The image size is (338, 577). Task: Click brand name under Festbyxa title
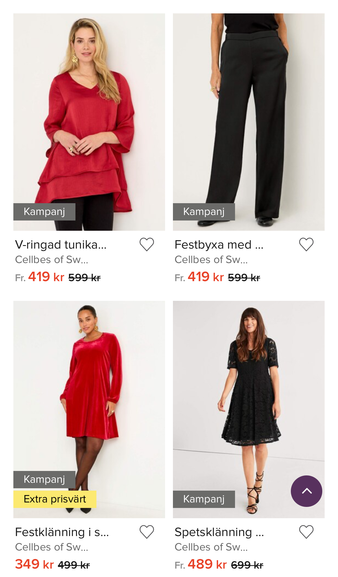pos(211,260)
